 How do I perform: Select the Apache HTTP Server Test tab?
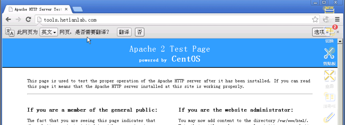point(38,9)
